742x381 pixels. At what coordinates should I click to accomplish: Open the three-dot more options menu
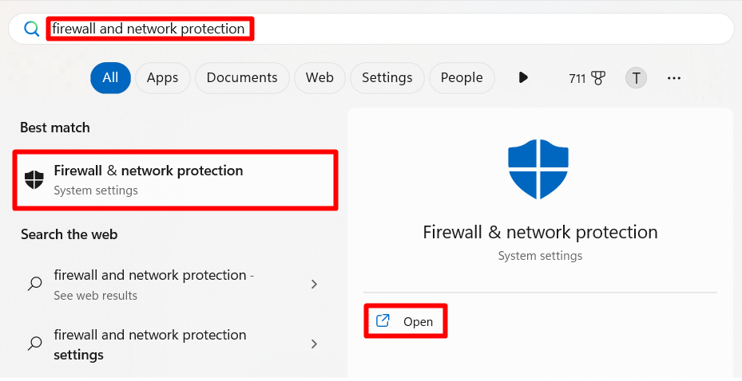pyautogui.click(x=674, y=78)
